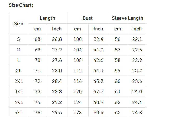Click the Sleeve Length column header
This screenshot has width=170, height=120.
click(x=127, y=18)
